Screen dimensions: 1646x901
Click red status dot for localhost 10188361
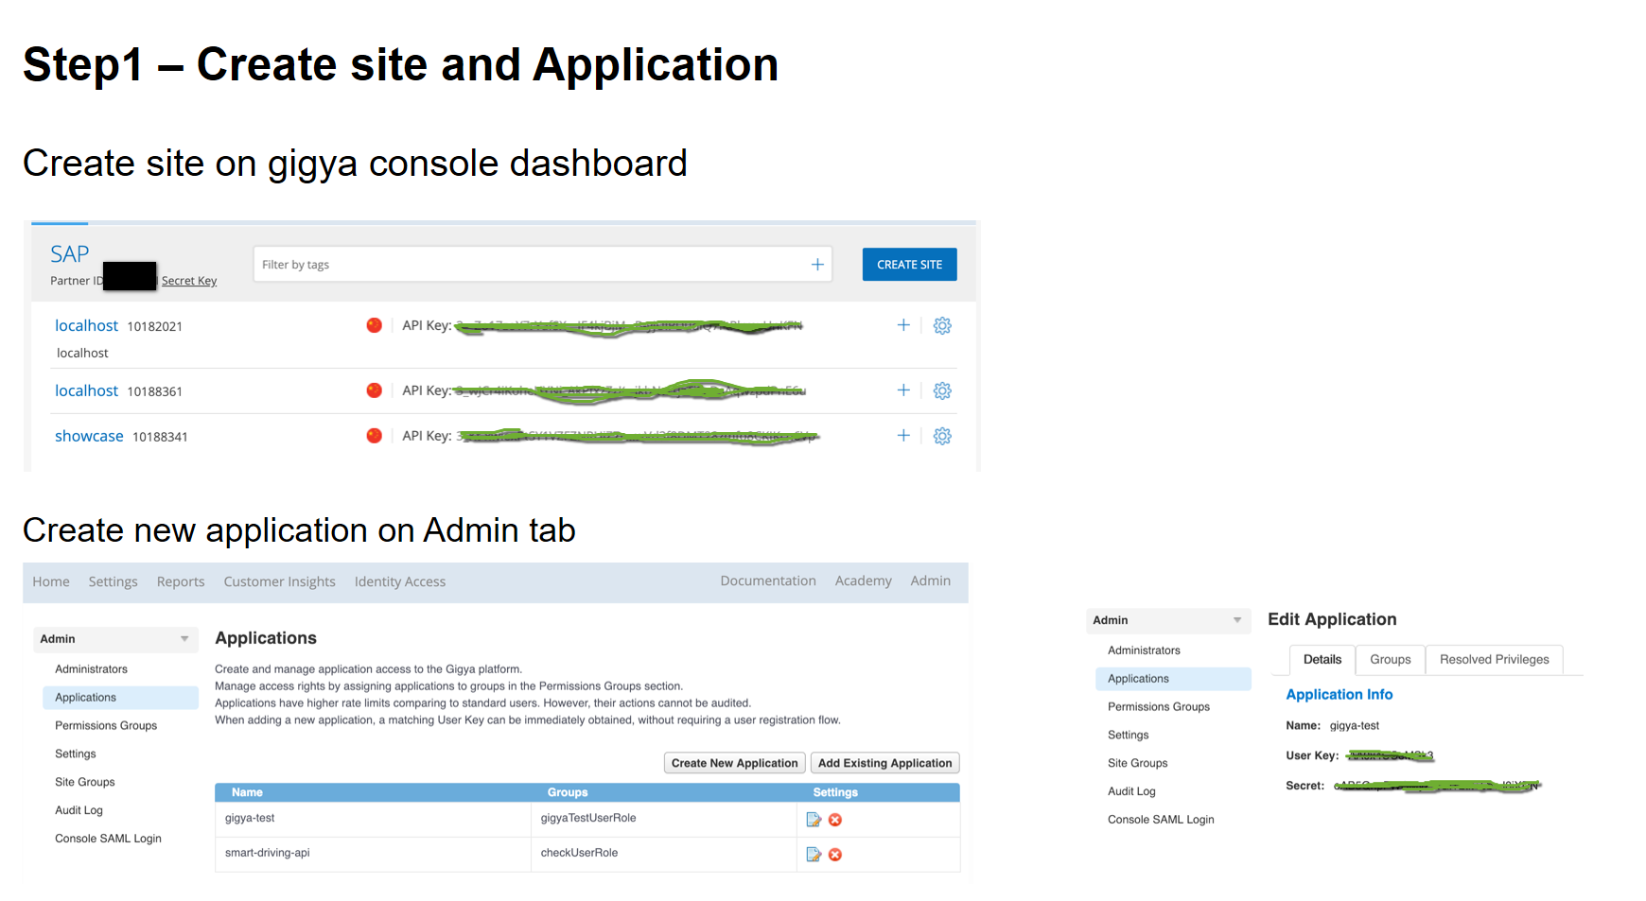pyautogui.click(x=375, y=390)
